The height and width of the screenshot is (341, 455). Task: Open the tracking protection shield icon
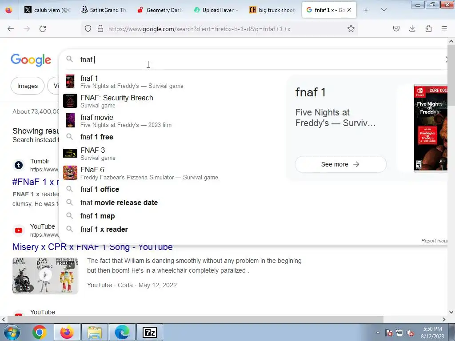click(x=88, y=29)
